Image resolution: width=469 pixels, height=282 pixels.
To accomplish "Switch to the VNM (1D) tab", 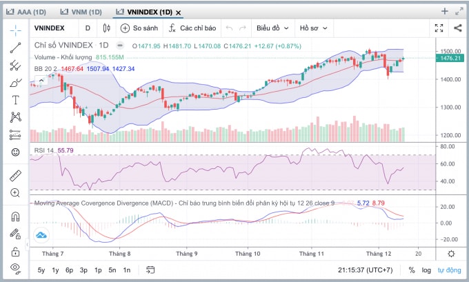I will point(81,12).
